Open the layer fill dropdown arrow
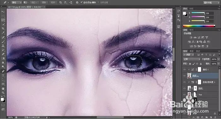This screenshot has width=221, height=119. click(218, 64)
